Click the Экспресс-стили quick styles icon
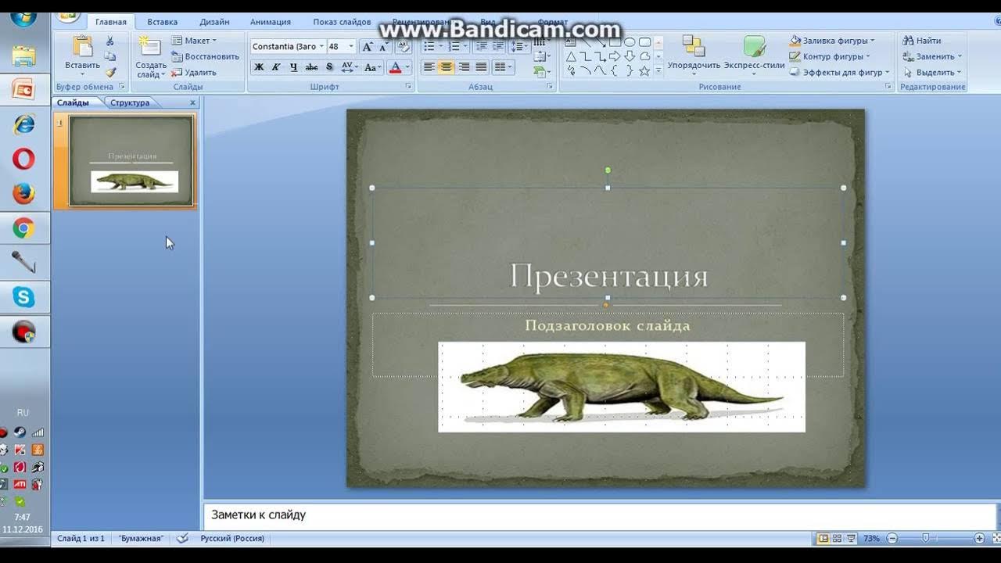 754,46
